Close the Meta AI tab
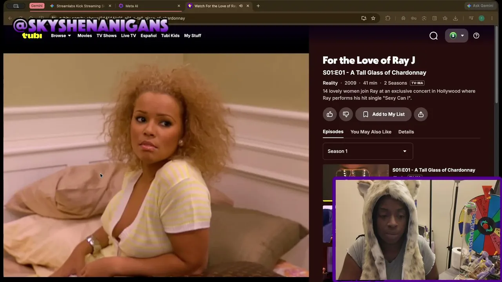This screenshot has width=502, height=282. [179, 6]
